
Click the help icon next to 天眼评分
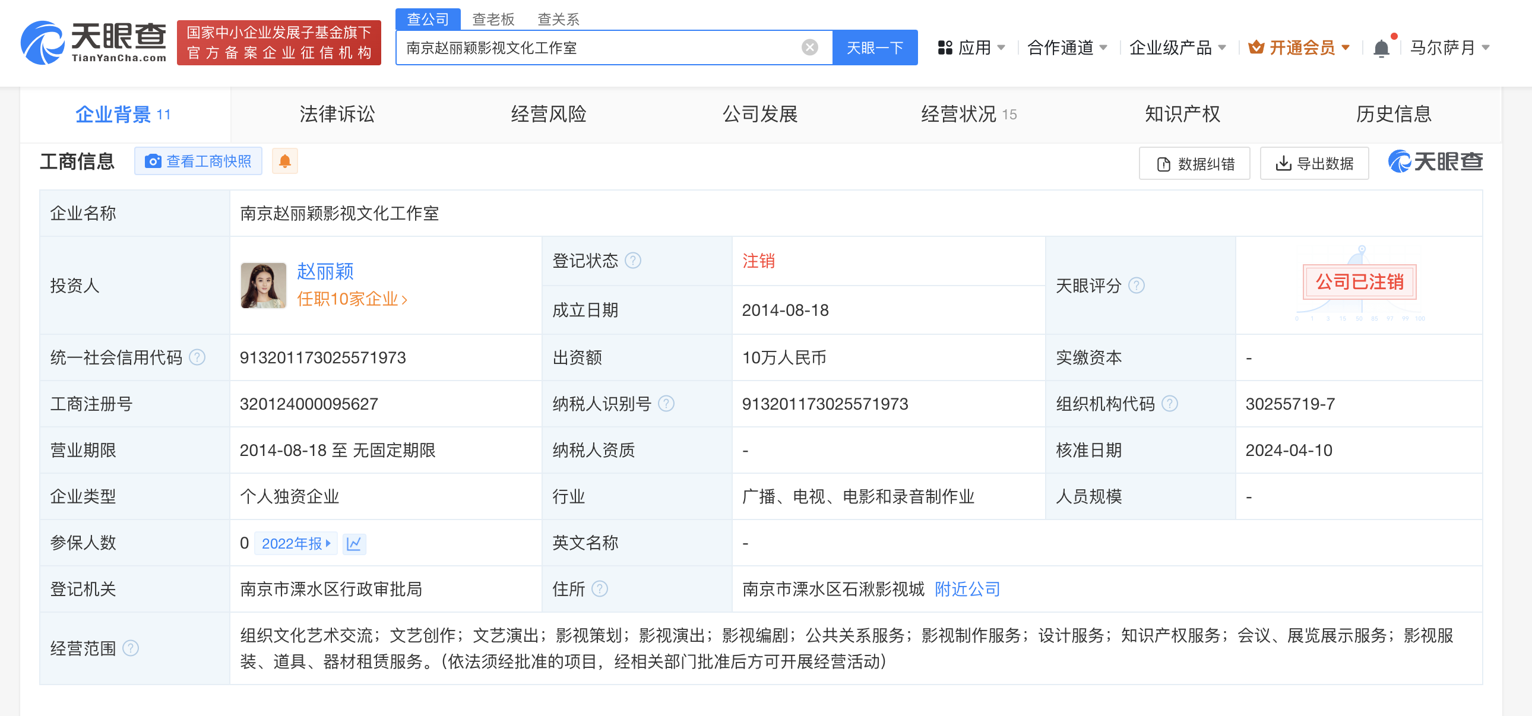(x=1138, y=286)
